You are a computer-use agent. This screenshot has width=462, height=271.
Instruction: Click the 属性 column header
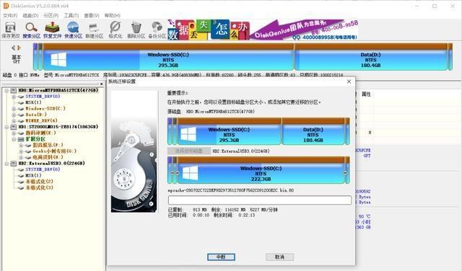point(366,94)
